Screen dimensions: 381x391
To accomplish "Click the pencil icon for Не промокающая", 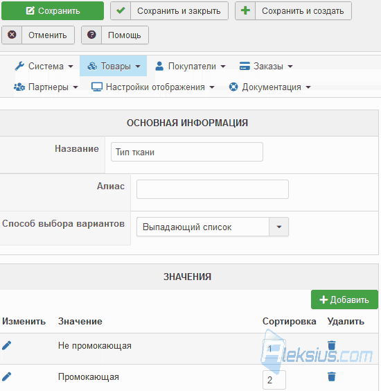I will click(x=7, y=345).
